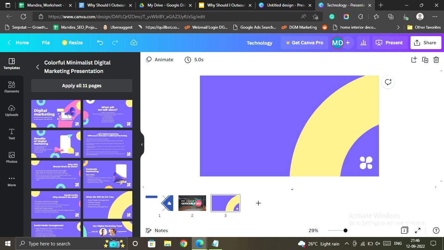Screen dimensions: 444x250
Task: Expand more favorites bar items chevron
Action: pyautogui.click(x=398, y=27)
